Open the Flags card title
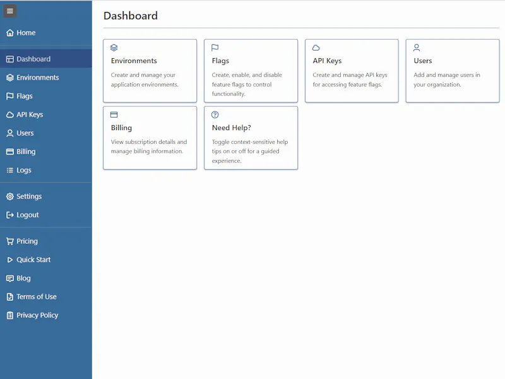This screenshot has width=505, height=379. tap(220, 61)
